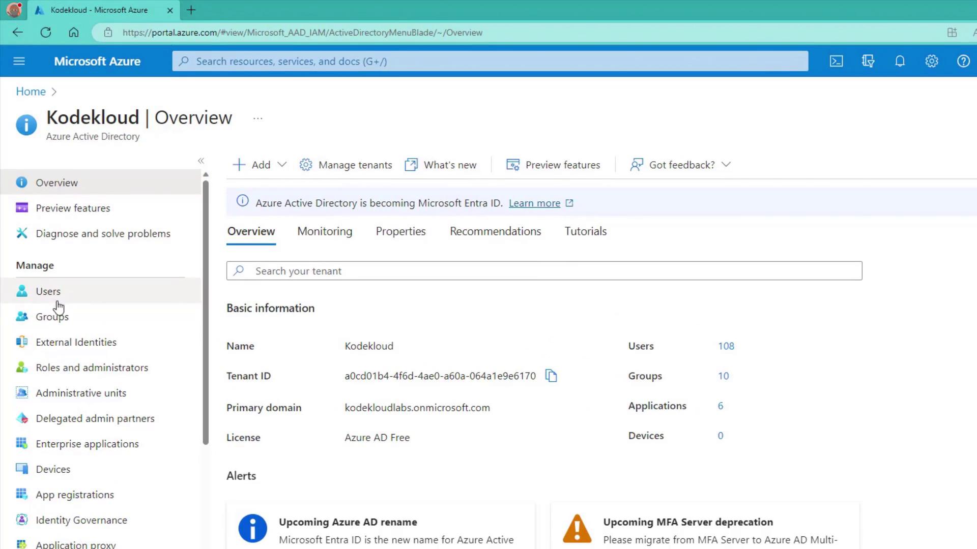Open the notifications bell

point(900,61)
